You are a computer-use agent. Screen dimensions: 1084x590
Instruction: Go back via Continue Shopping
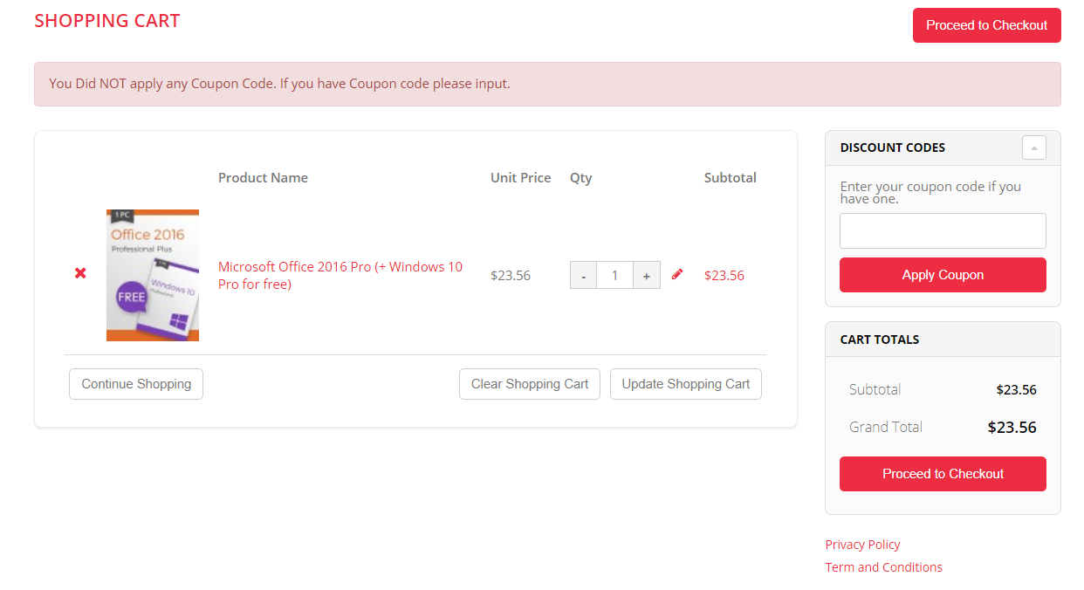(x=136, y=384)
